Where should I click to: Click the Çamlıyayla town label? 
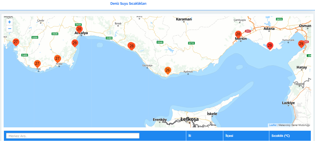click(x=240, y=20)
